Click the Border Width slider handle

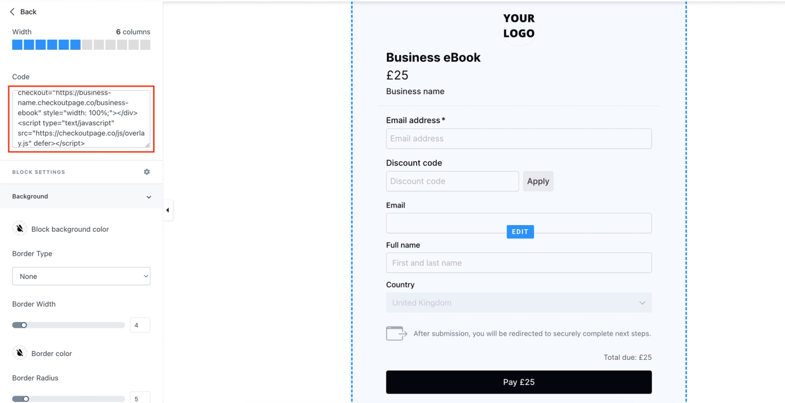[24, 325]
